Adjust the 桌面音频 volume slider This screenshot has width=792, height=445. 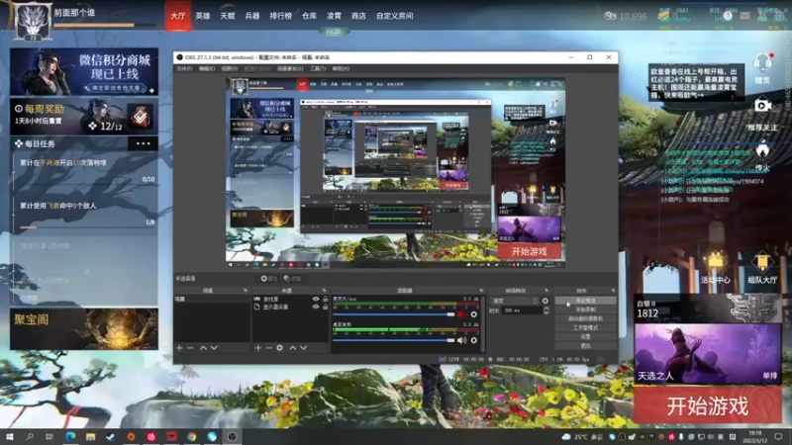(x=394, y=340)
